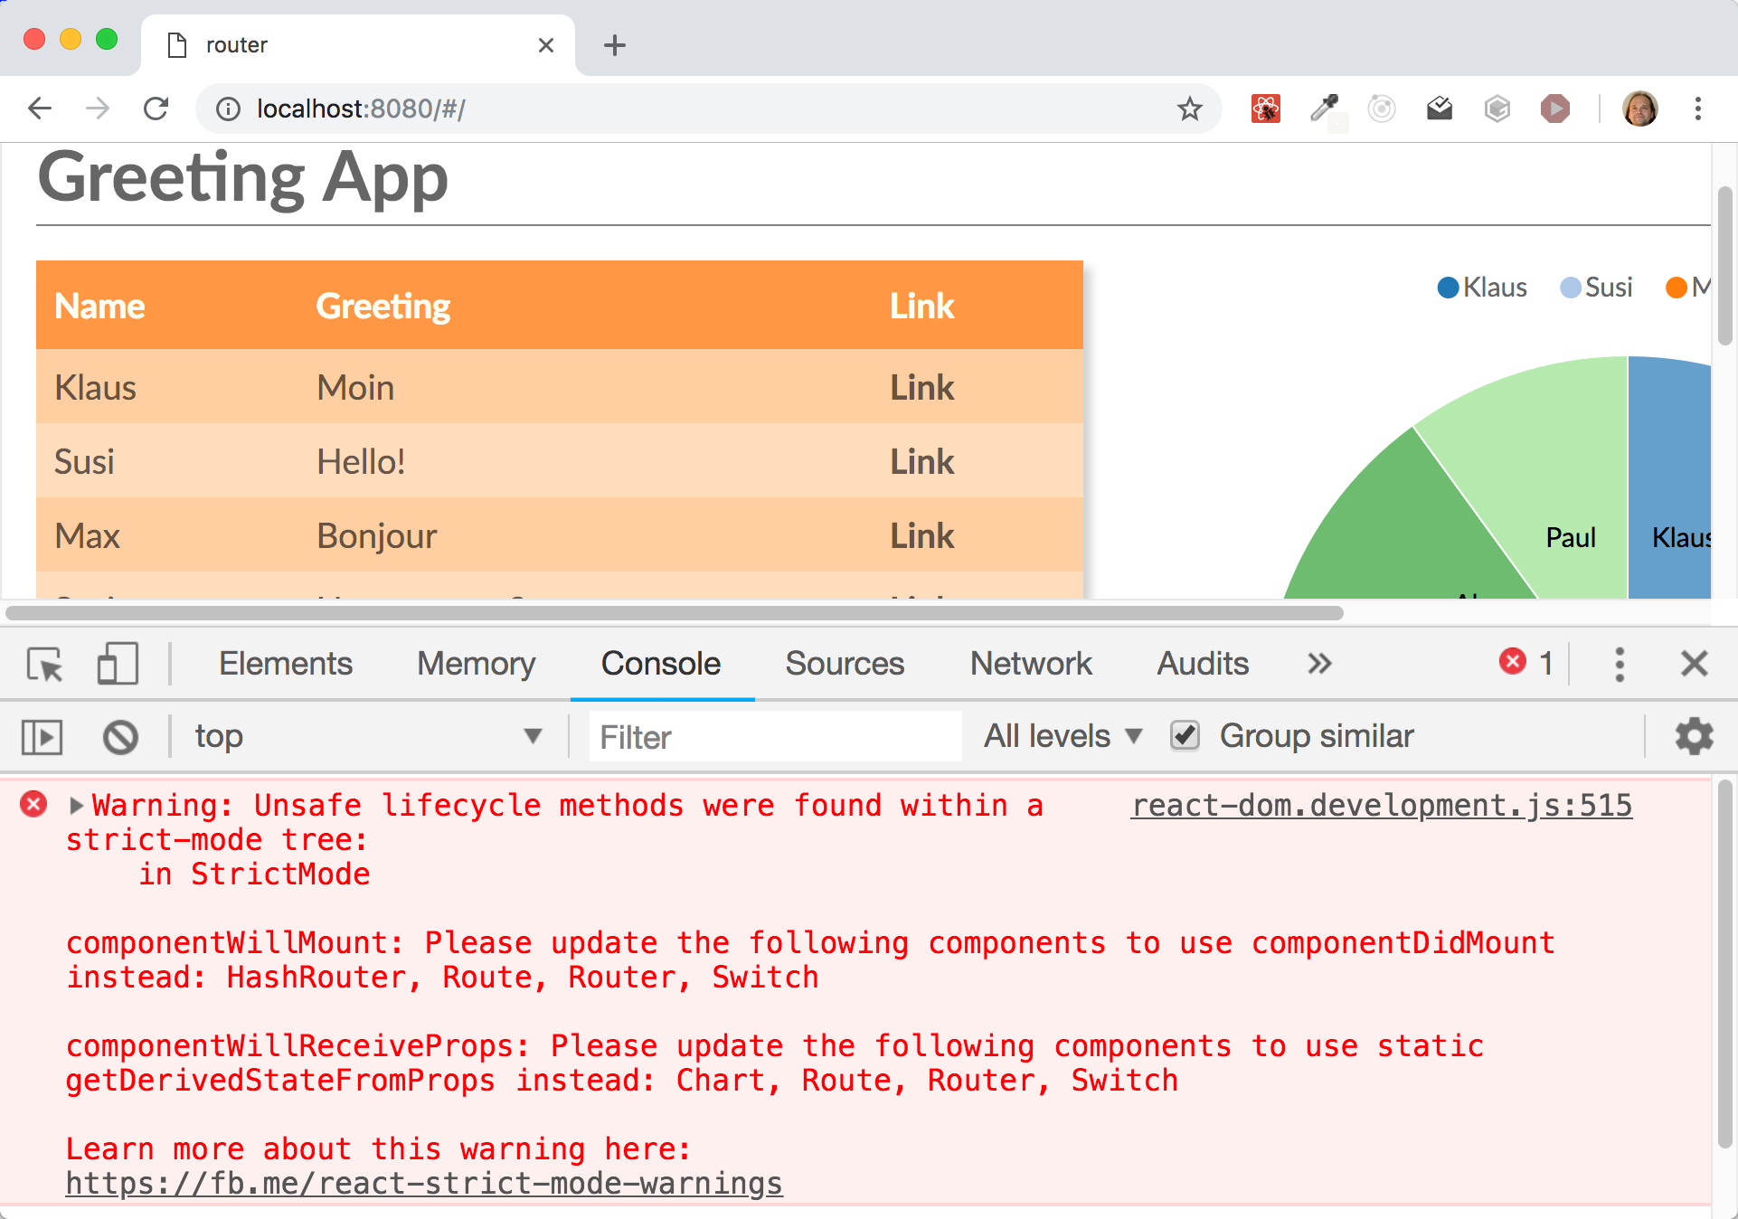
Task: Uncheck the Group similar checkbox
Action: (x=1185, y=735)
